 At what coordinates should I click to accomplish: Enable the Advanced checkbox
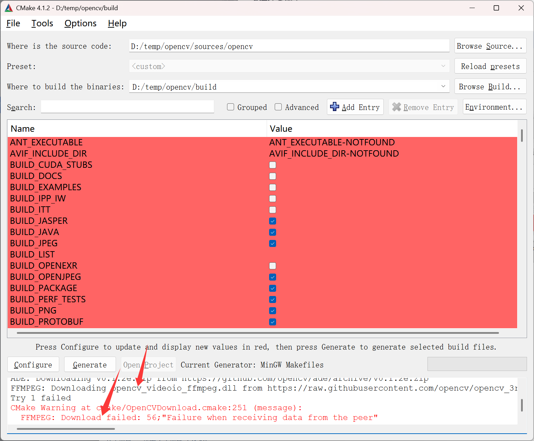[x=278, y=107]
